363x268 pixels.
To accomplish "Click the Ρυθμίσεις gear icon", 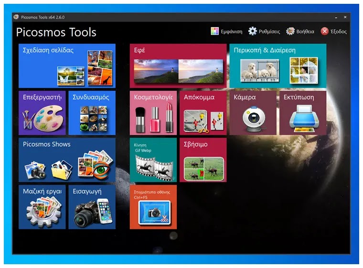I will point(253,31).
